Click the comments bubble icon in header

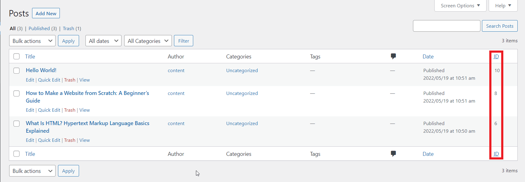coord(393,56)
